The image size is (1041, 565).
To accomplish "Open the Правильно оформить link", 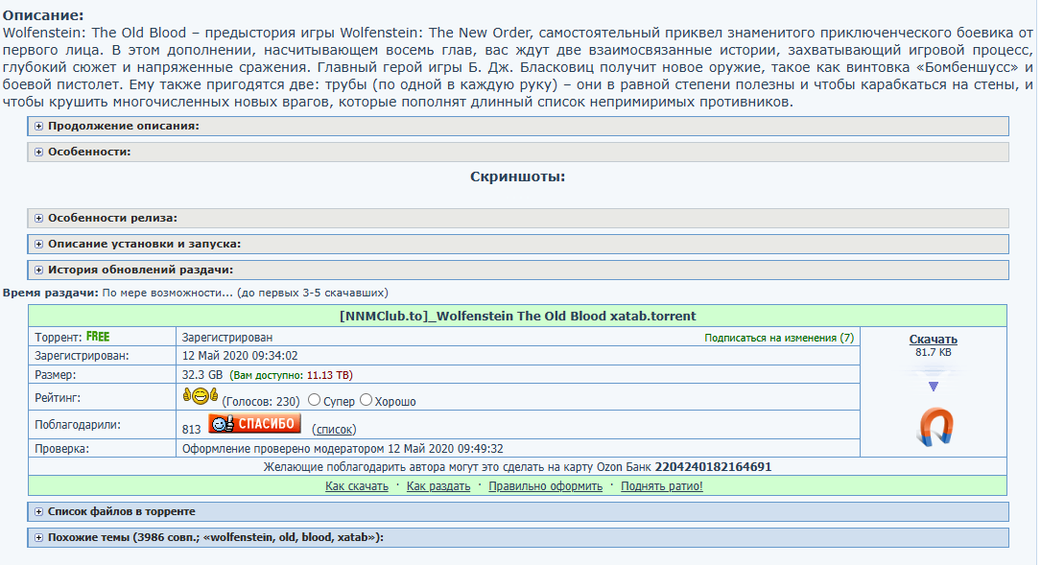I will pos(546,486).
